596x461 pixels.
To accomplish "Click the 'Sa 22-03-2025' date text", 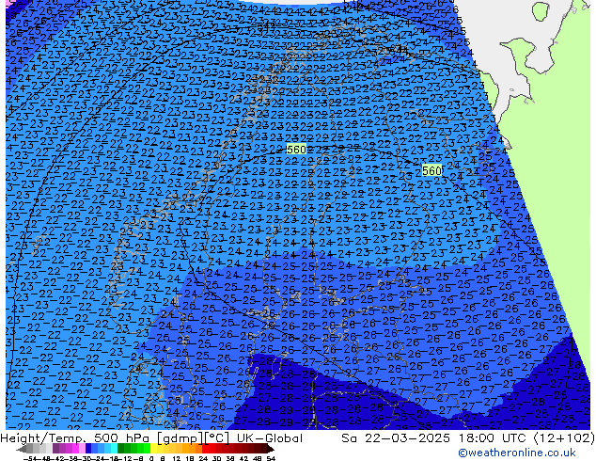I will click(396, 438).
